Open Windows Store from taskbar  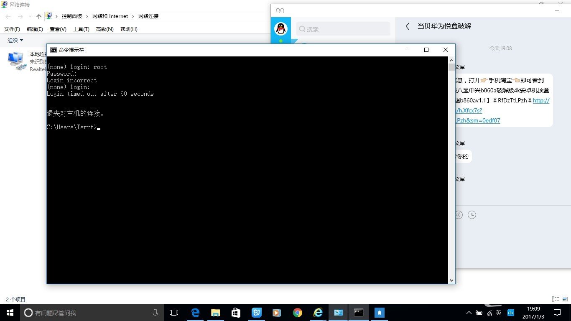click(x=236, y=313)
